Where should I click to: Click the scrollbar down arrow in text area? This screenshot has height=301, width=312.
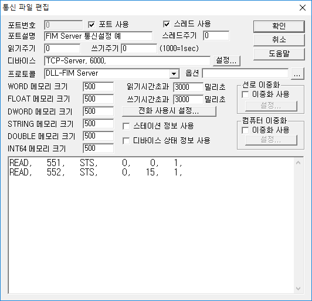[298, 289]
